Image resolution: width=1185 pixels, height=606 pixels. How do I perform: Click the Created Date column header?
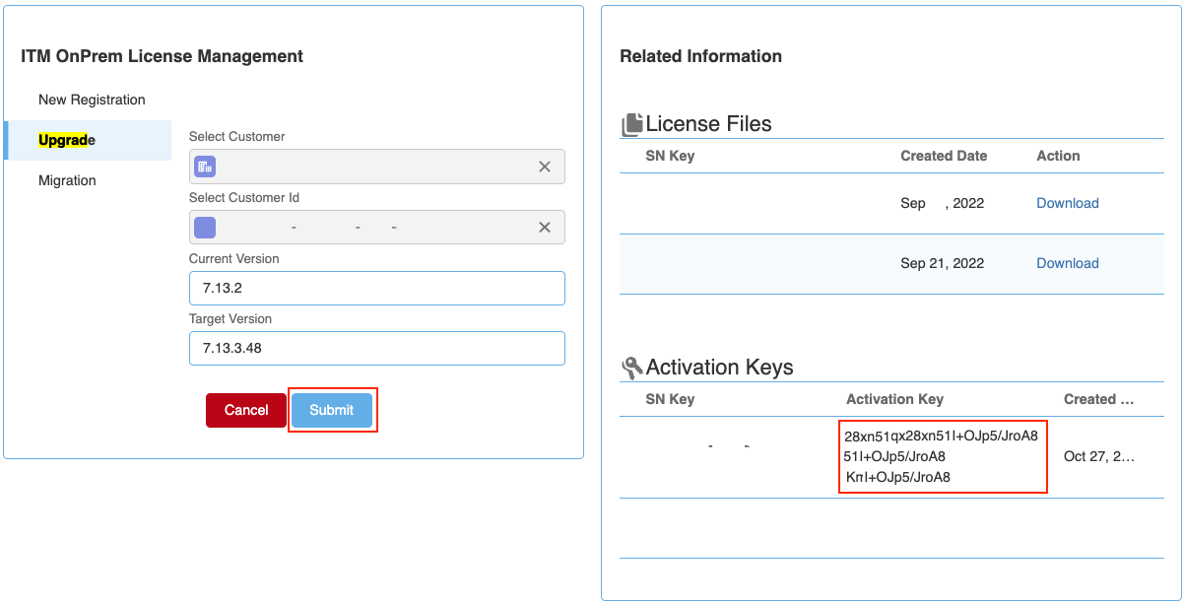(943, 156)
